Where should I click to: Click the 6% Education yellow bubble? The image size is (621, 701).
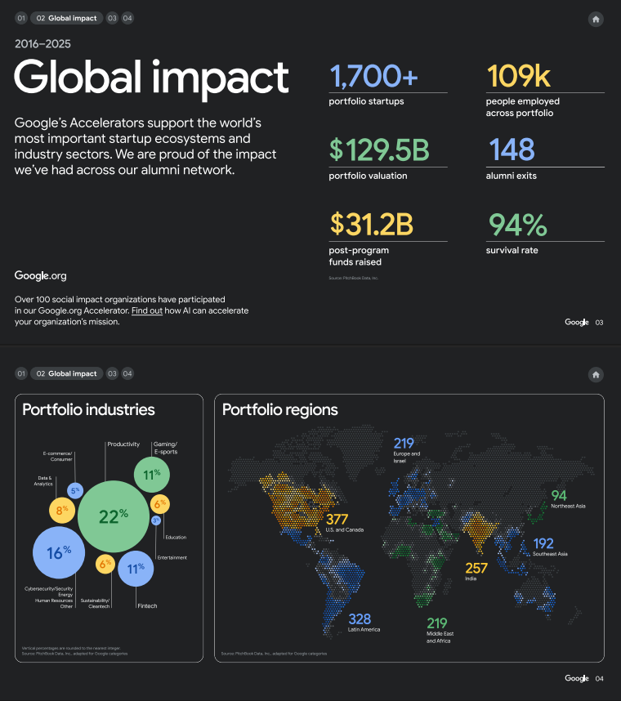(x=159, y=504)
